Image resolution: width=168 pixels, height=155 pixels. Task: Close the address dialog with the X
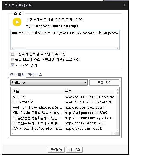[125, 5]
